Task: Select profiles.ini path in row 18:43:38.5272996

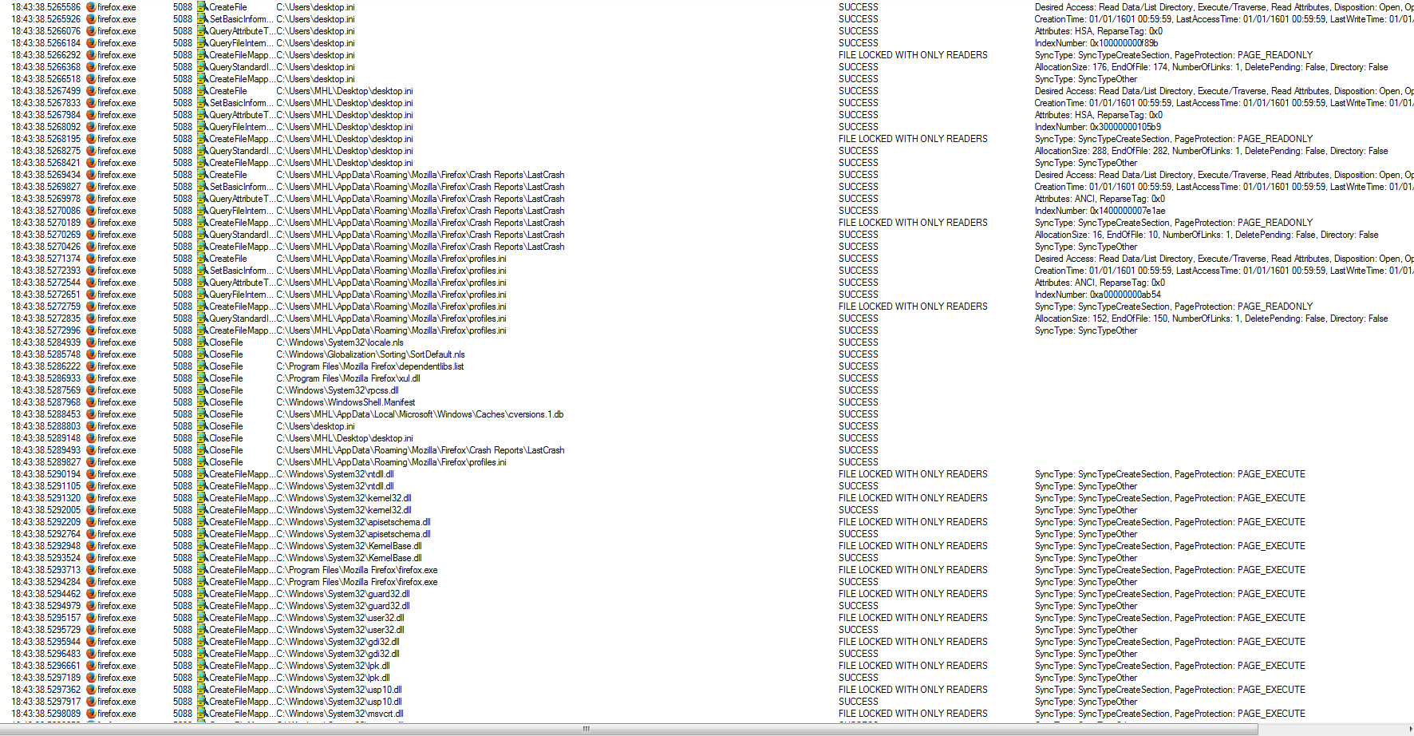Action: 391,330
